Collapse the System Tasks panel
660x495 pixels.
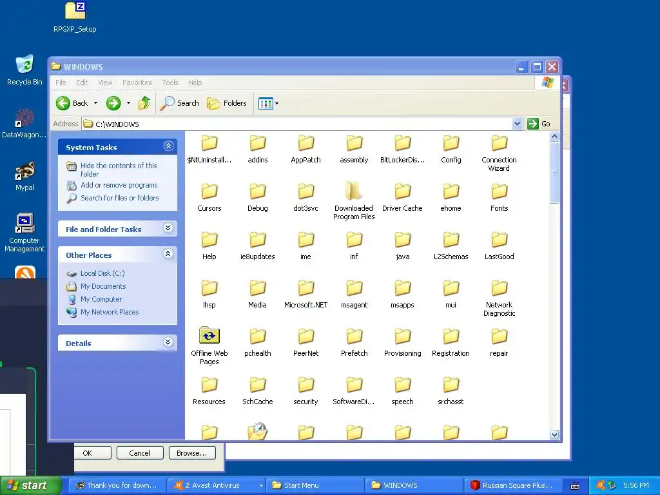tap(168, 146)
